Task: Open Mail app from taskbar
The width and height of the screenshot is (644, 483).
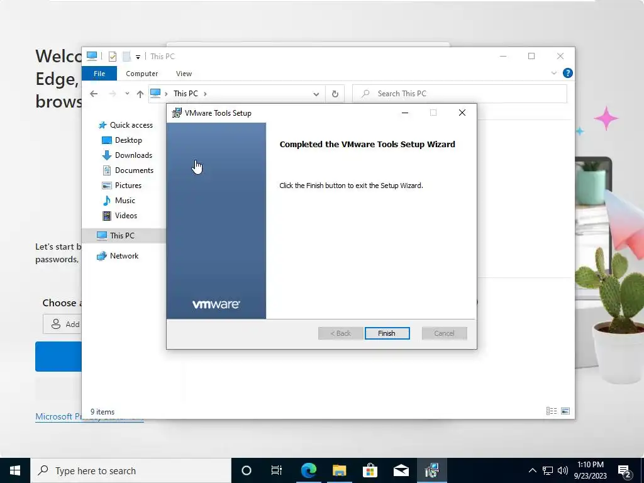Action: coord(401,470)
